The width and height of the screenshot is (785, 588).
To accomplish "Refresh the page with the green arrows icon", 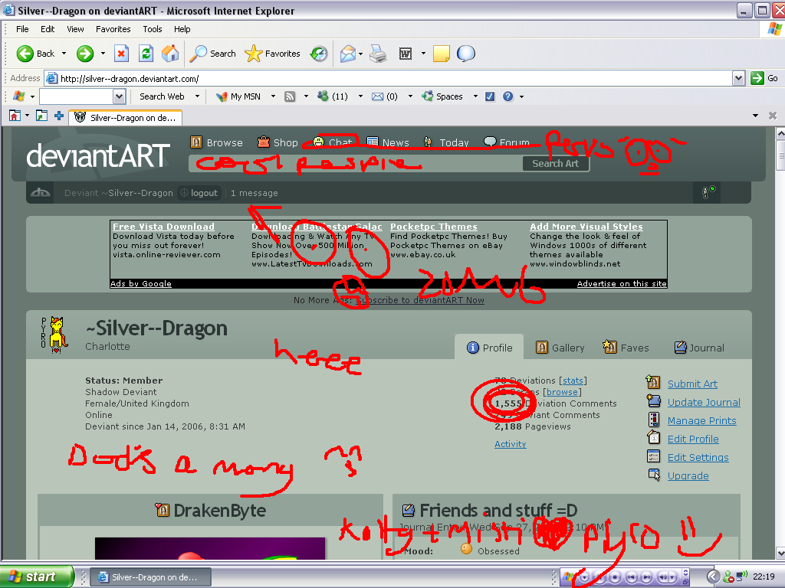I will [x=146, y=54].
